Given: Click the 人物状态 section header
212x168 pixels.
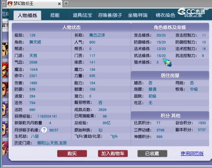Looking at the screenshot, I should 71,27.
